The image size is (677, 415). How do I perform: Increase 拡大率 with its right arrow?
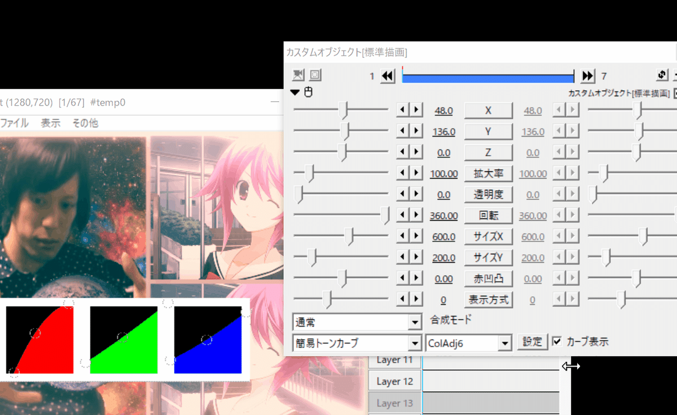point(416,173)
